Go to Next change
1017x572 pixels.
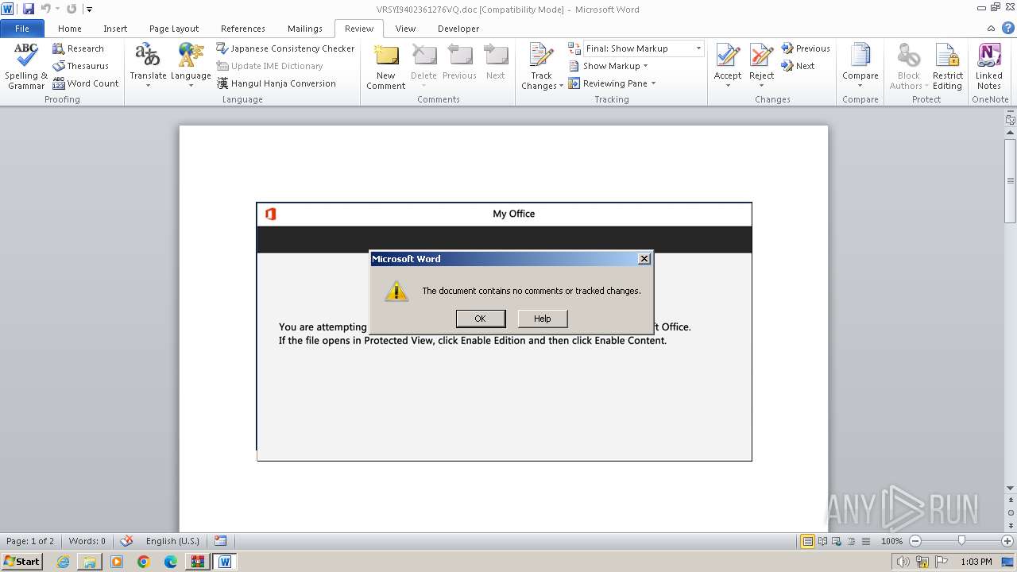pos(798,66)
